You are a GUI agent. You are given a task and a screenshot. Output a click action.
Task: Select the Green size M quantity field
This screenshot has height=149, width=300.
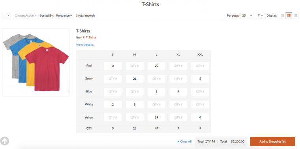click(135, 79)
